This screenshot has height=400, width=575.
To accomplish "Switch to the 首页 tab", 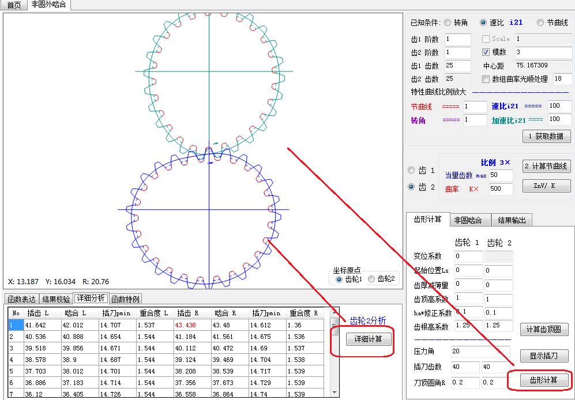I will (x=14, y=5).
